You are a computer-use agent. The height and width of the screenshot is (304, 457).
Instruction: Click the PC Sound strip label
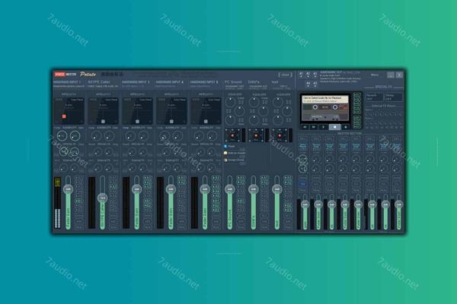coord(232,82)
